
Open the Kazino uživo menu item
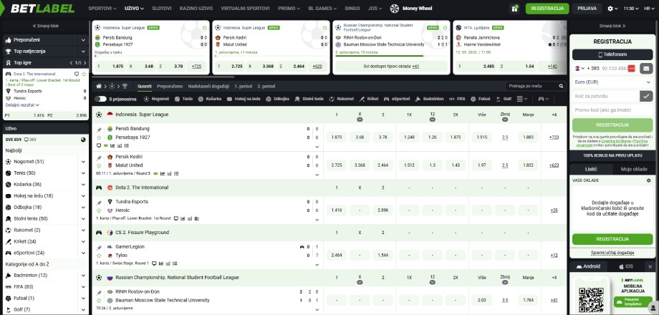tap(196, 9)
